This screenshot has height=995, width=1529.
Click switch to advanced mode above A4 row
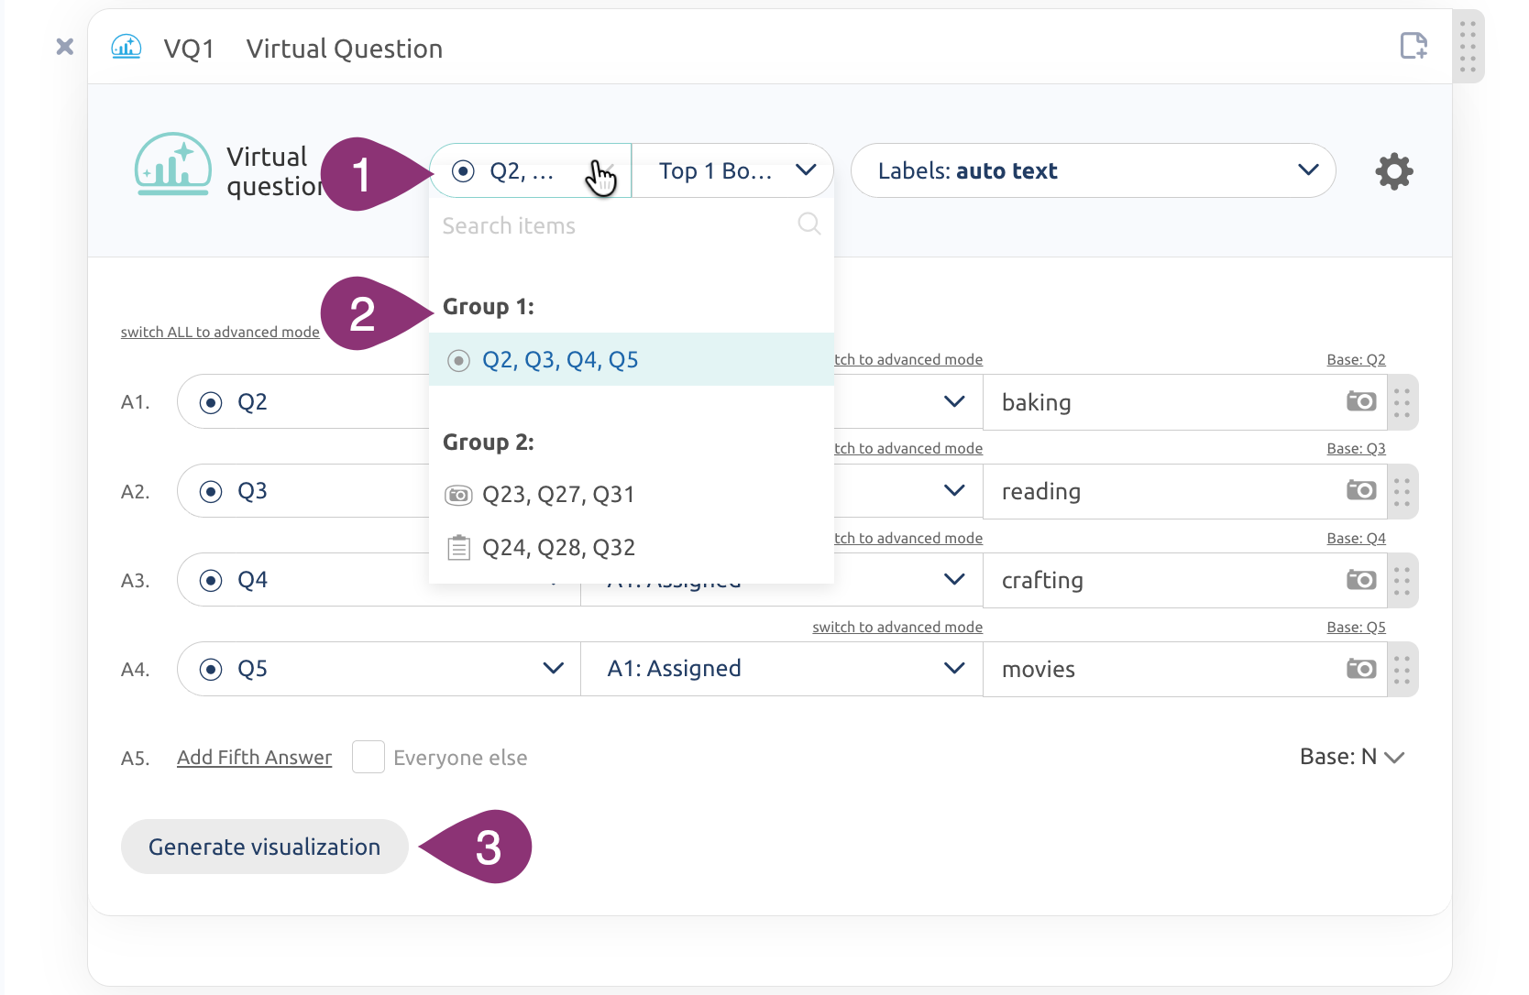point(897,627)
